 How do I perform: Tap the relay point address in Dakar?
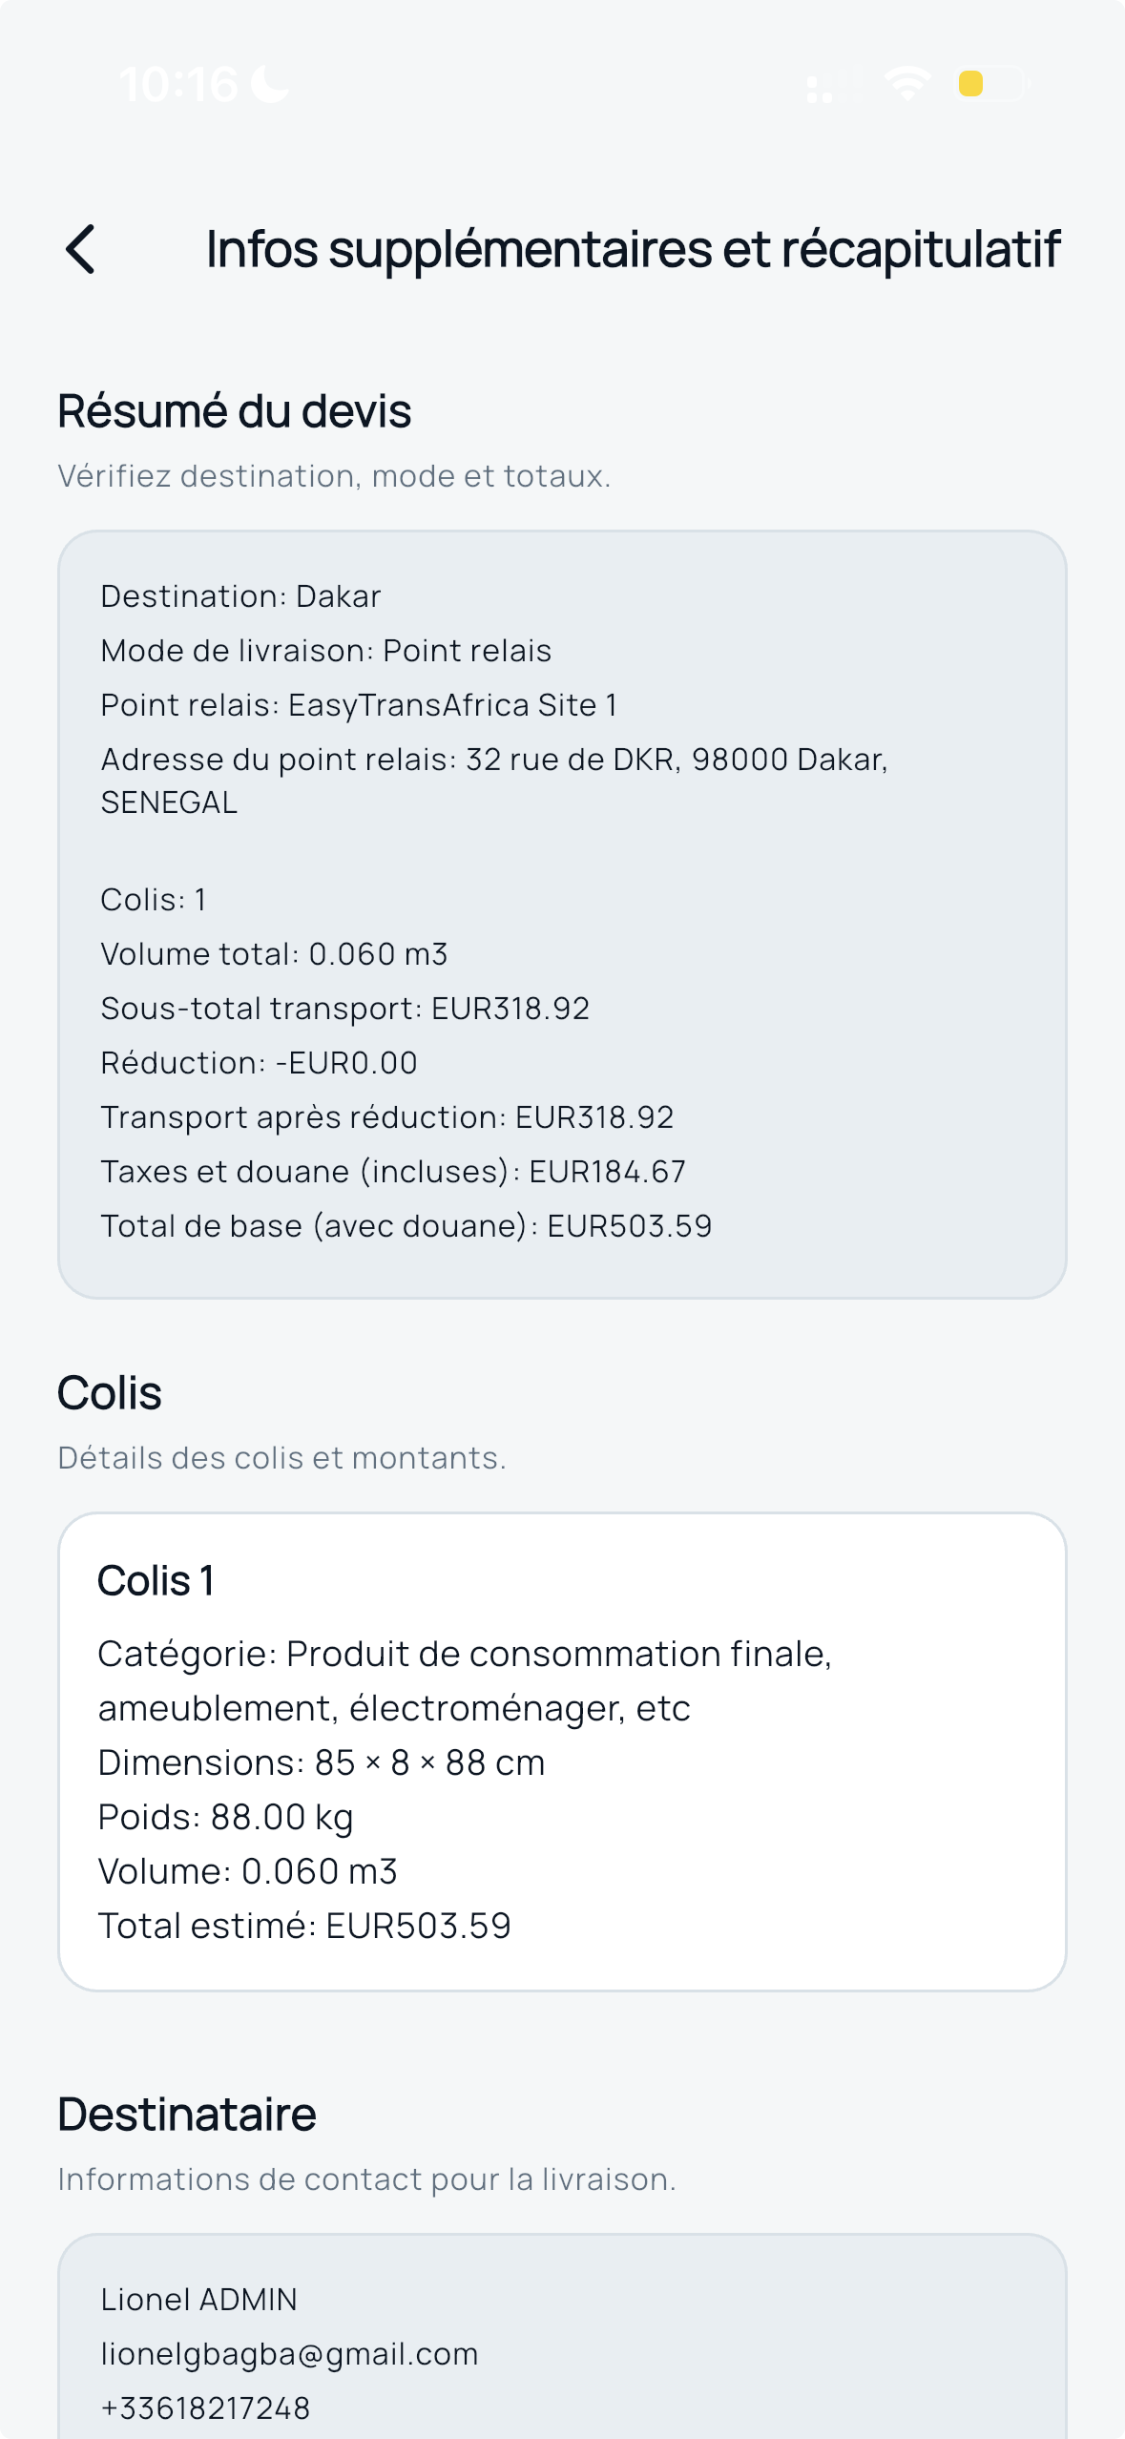coord(493,761)
